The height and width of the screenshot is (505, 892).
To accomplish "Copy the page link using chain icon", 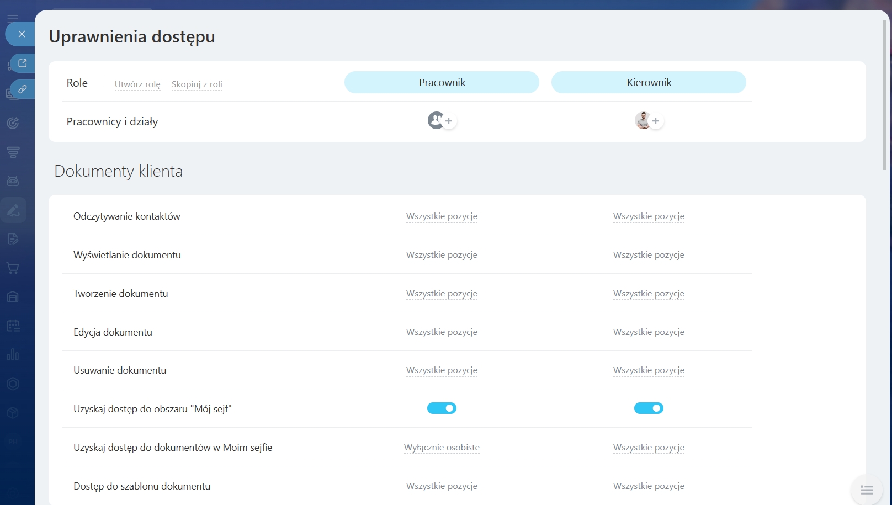I will (23, 89).
